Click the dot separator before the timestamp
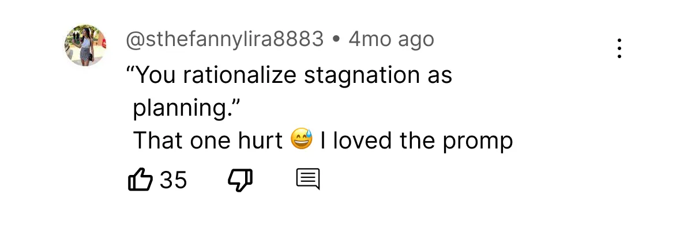Screen dimensions: 680x240 click(x=336, y=40)
